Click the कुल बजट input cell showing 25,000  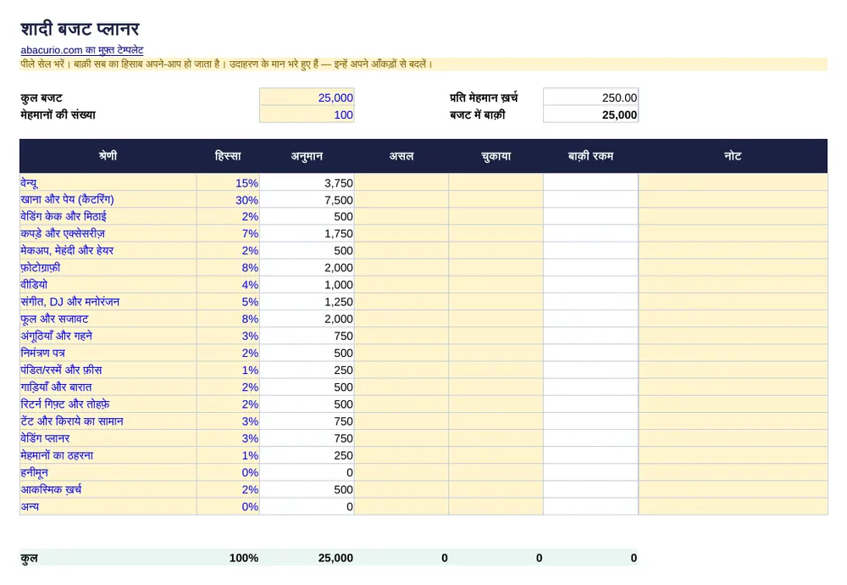pos(307,97)
